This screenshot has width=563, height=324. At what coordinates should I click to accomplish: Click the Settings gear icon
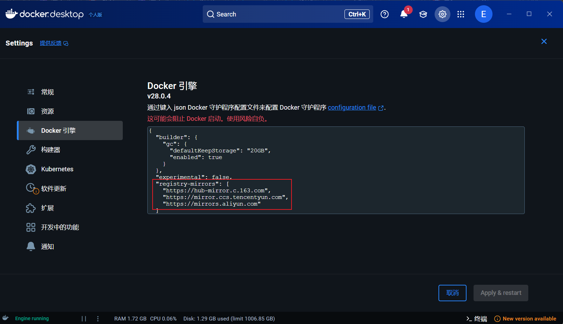pyautogui.click(x=442, y=14)
